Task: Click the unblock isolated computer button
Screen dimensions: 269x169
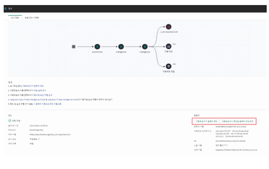Action: (237, 121)
